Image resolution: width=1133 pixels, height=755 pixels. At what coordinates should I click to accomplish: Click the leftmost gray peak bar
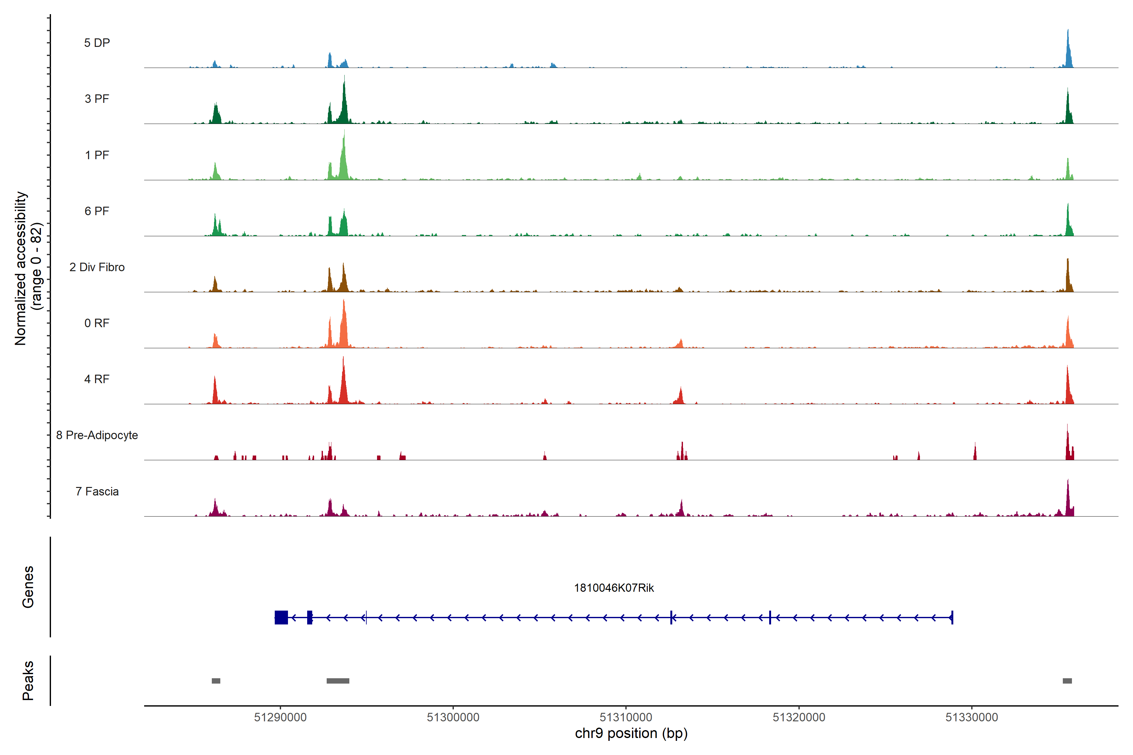(216, 681)
